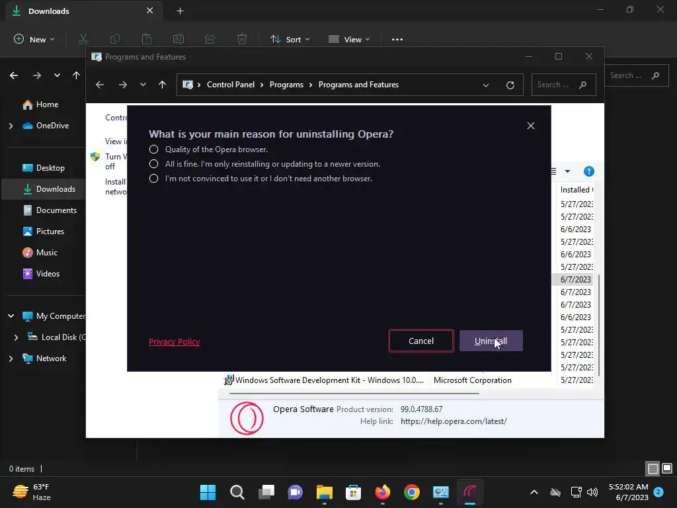The height and width of the screenshot is (508, 677).
Task: Click the Delete trash icon
Action: tap(242, 39)
